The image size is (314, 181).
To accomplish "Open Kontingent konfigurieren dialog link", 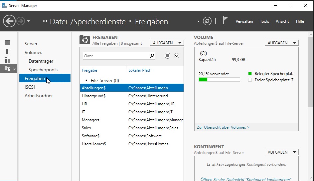I will point(246,179).
